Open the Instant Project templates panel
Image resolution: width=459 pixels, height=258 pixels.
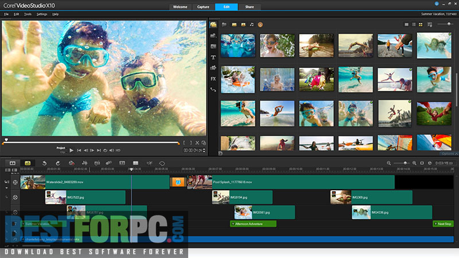click(x=213, y=36)
